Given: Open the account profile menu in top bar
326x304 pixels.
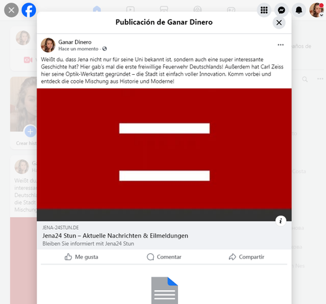Looking at the screenshot, I should pyautogui.click(x=317, y=10).
